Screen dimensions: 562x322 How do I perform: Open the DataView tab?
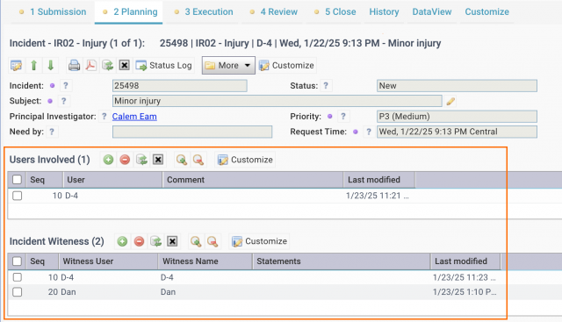point(432,11)
